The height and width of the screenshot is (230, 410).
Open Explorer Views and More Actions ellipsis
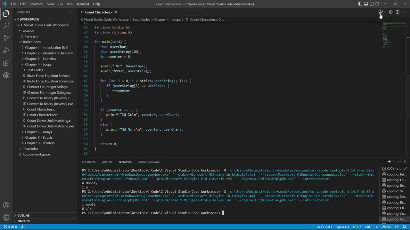(71, 12)
